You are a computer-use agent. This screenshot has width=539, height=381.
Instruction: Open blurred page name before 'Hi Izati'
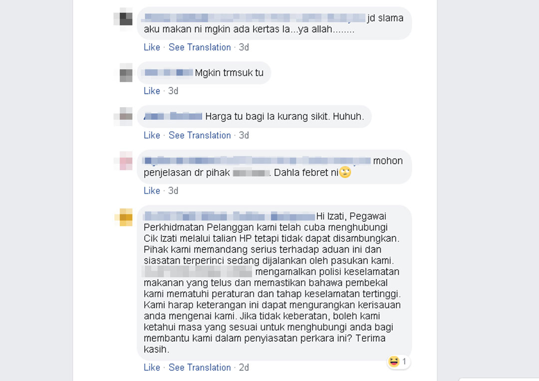[x=229, y=216]
